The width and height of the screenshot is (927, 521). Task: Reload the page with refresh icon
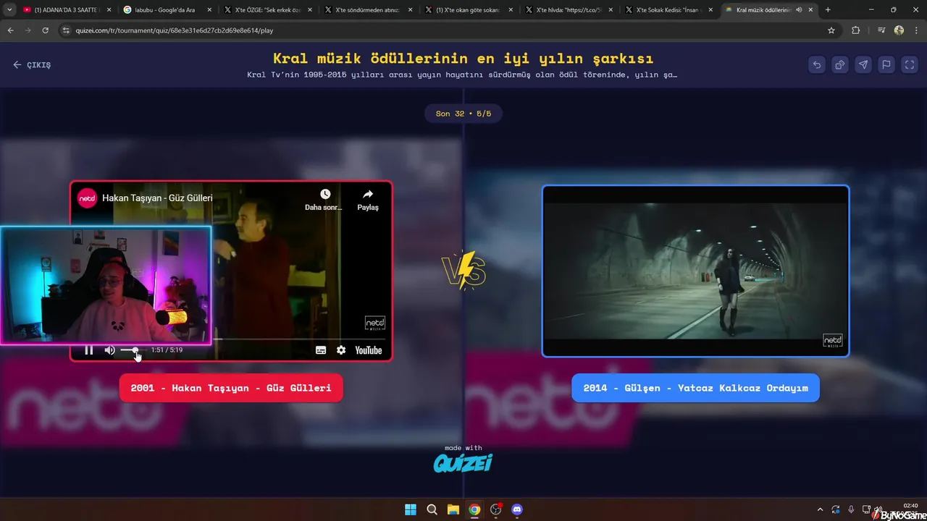click(x=46, y=30)
